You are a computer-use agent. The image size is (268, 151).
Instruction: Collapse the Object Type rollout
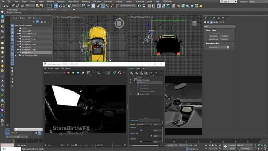pyautogui.click(x=211, y=30)
